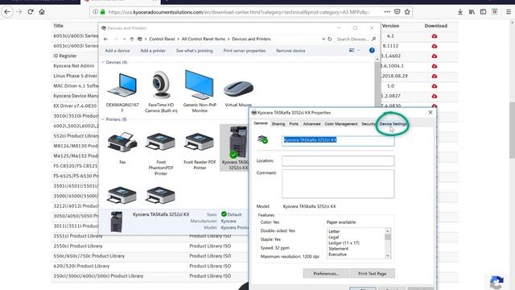Click the Search Devices box
This screenshot has height=290, width=515.
(356, 39)
